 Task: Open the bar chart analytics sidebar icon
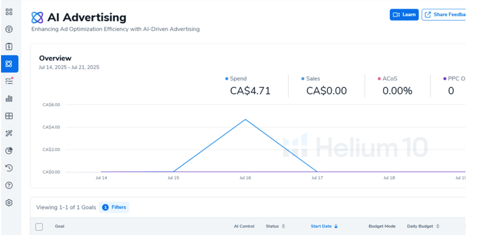[9, 99]
